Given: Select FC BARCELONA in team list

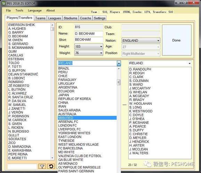Looking at the screenshot, I should (x=87, y=148).
